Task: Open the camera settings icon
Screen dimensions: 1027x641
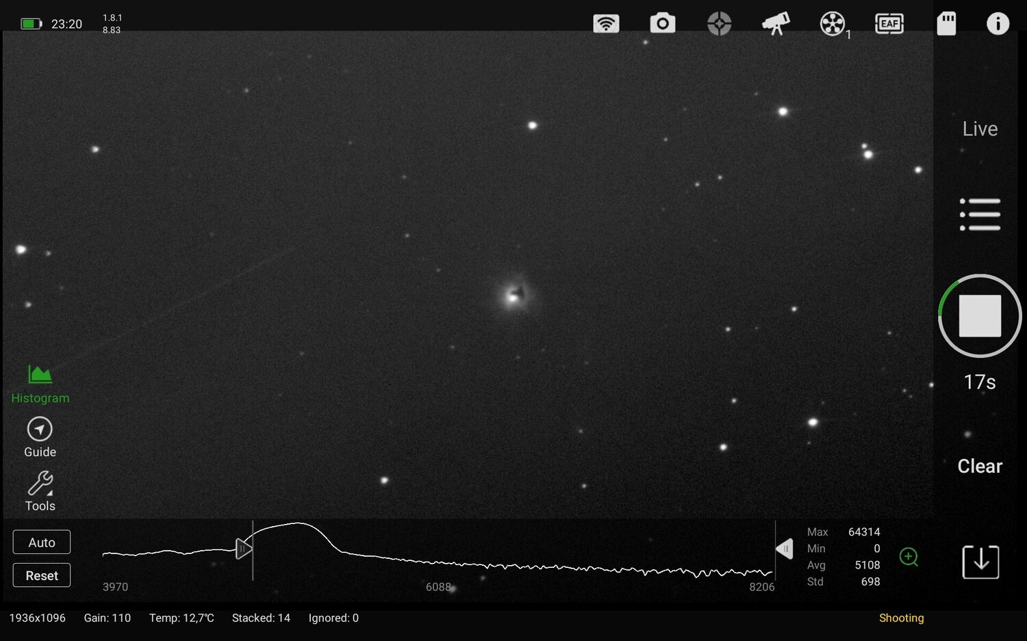Action: [662, 23]
